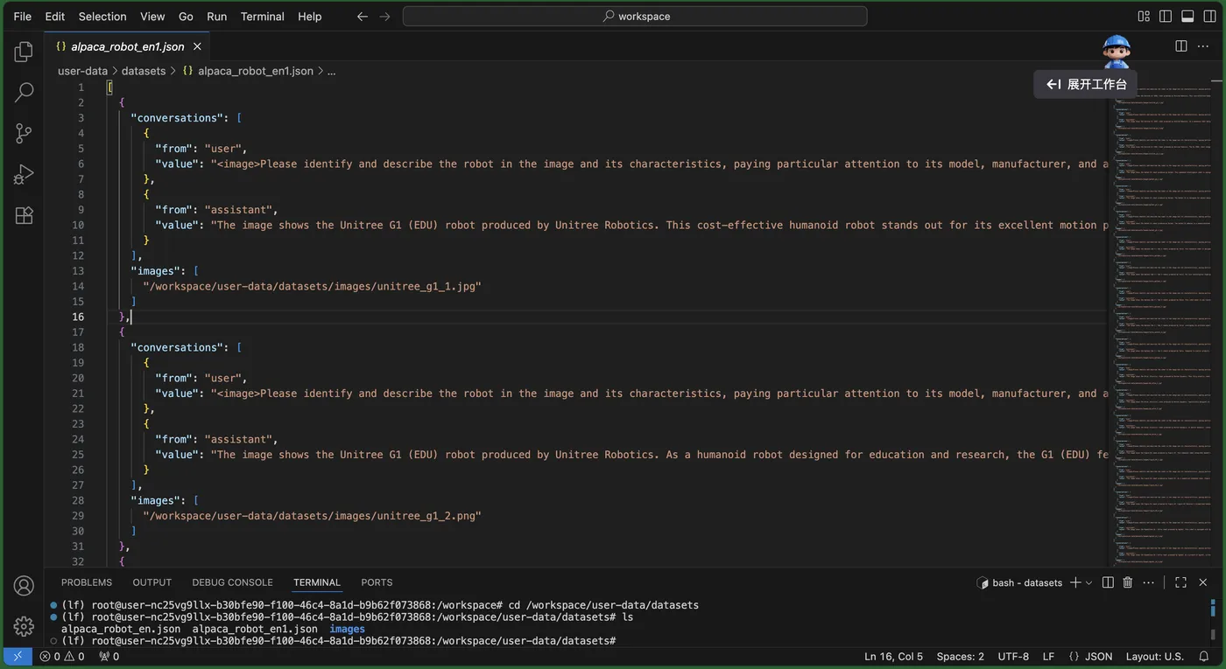
Task: Click line number 13 in the gutter
Action: (x=79, y=271)
